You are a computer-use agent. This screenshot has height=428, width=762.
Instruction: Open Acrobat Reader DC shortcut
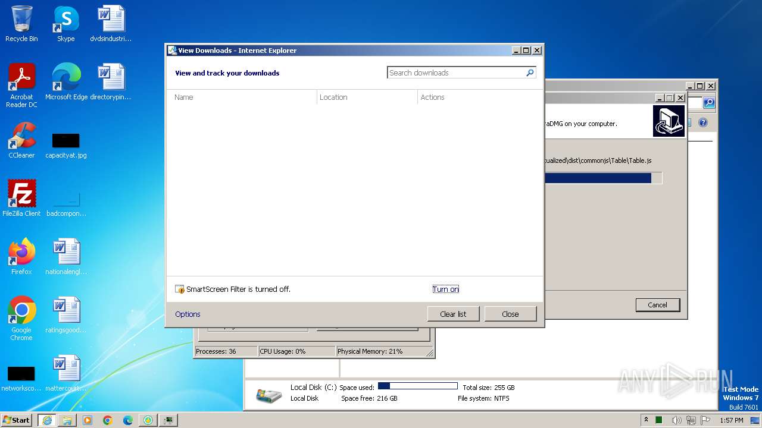(21, 86)
